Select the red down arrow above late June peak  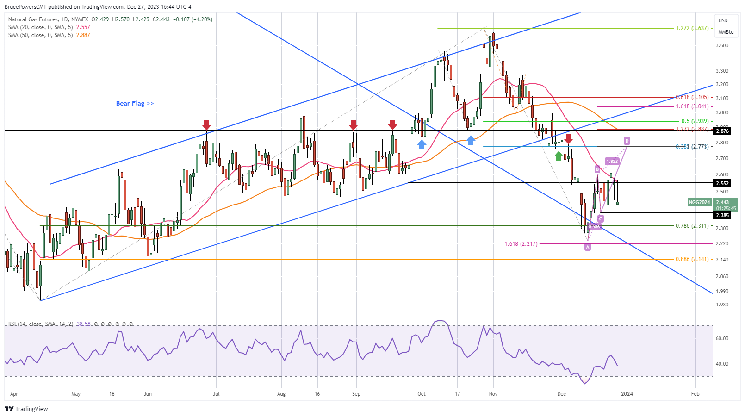tap(206, 125)
